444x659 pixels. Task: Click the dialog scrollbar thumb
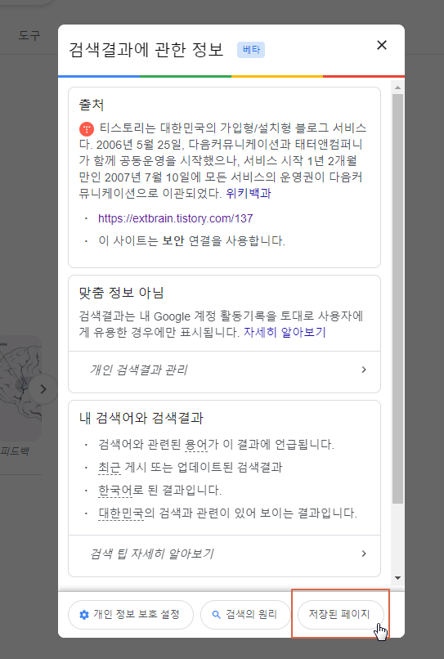397,298
